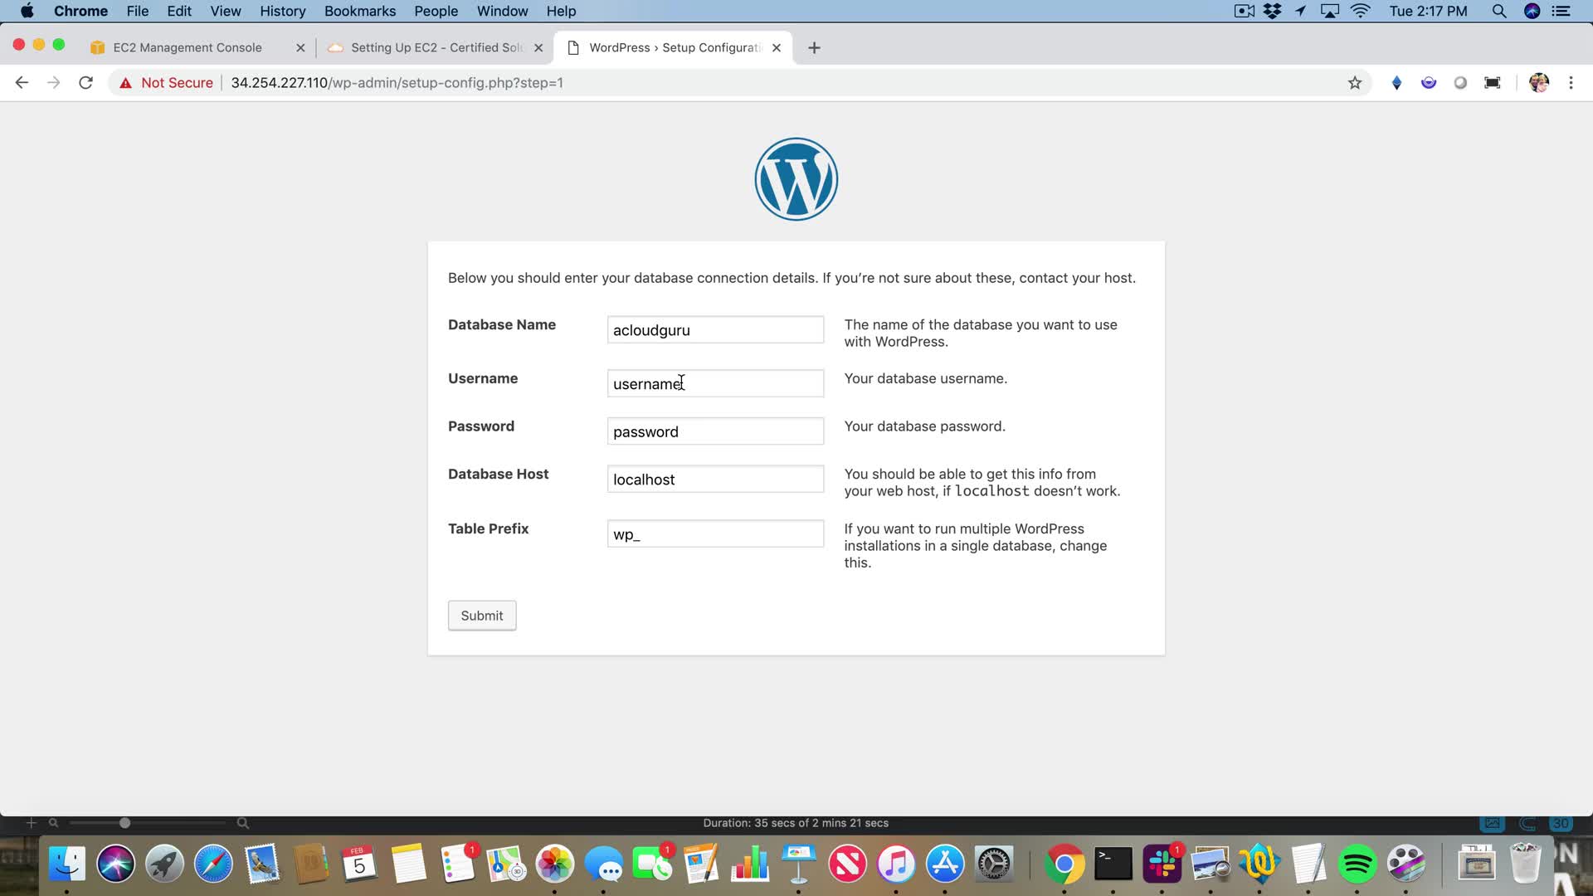Click the WordPress logo
The width and height of the screenshot is (1593, 896).
[x=796, y=179]
